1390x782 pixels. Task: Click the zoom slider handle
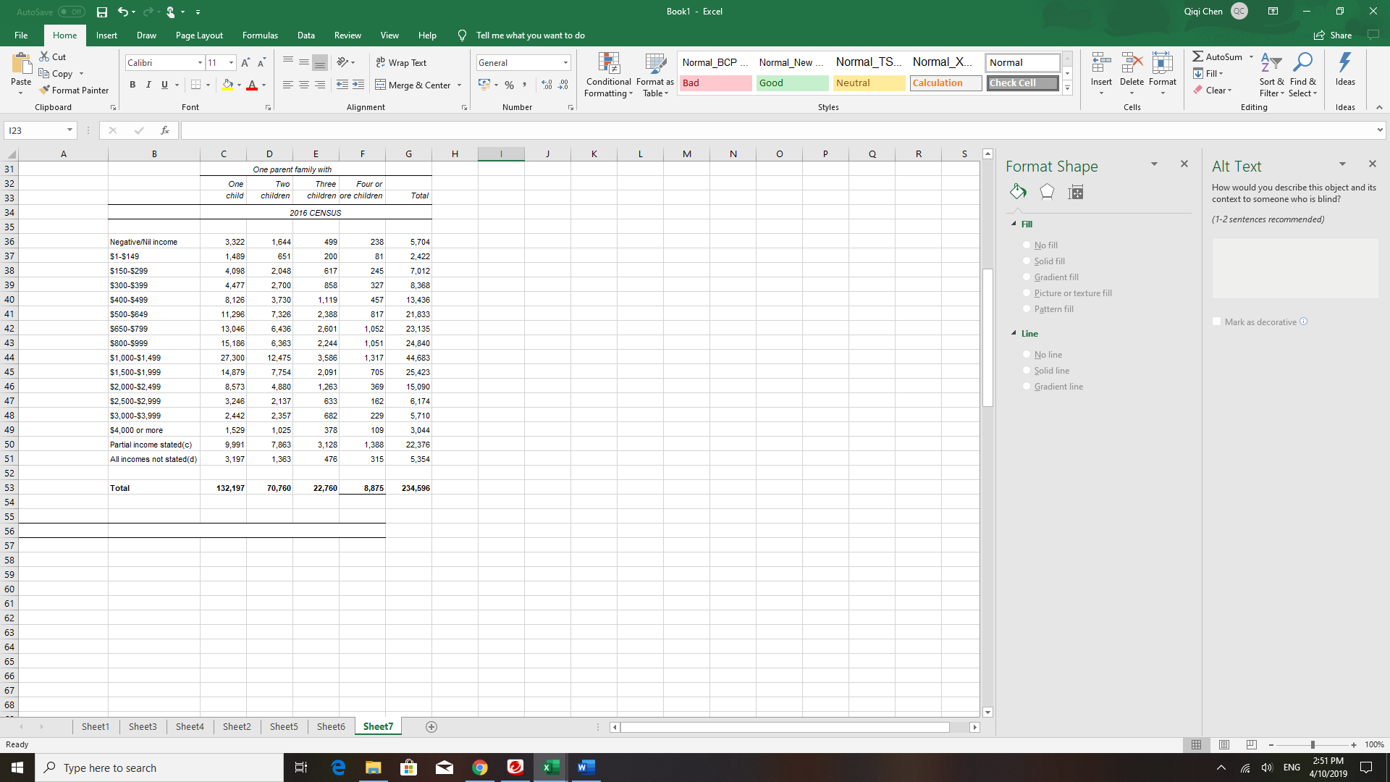tap(1313, 745)
